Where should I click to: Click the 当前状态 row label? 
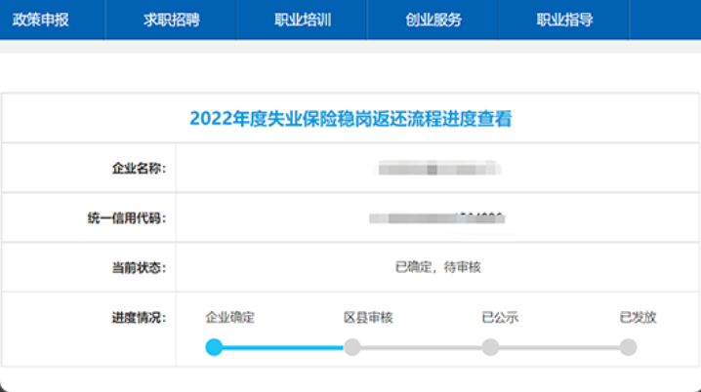139,268
